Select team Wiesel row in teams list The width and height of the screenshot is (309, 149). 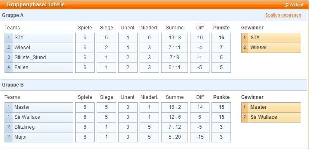tap(39, 48)
